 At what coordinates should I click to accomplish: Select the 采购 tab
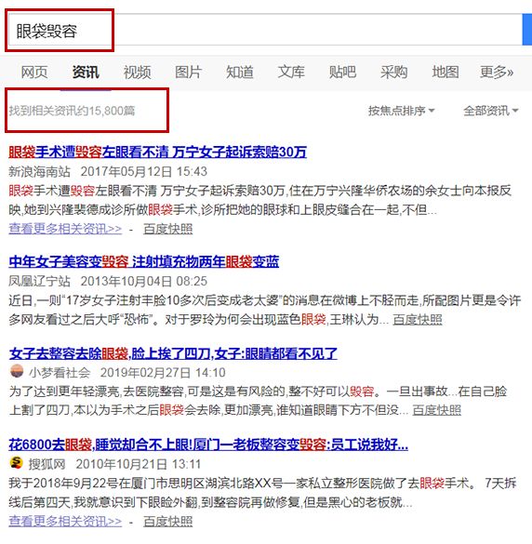pyautogui.click(x=393, y=73)
